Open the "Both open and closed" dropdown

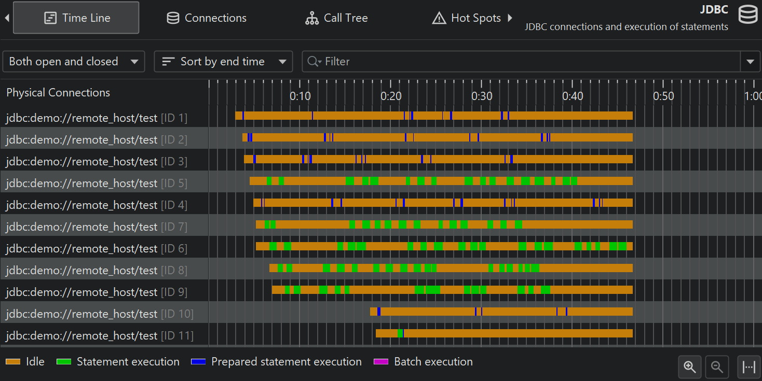pos(74,62)
